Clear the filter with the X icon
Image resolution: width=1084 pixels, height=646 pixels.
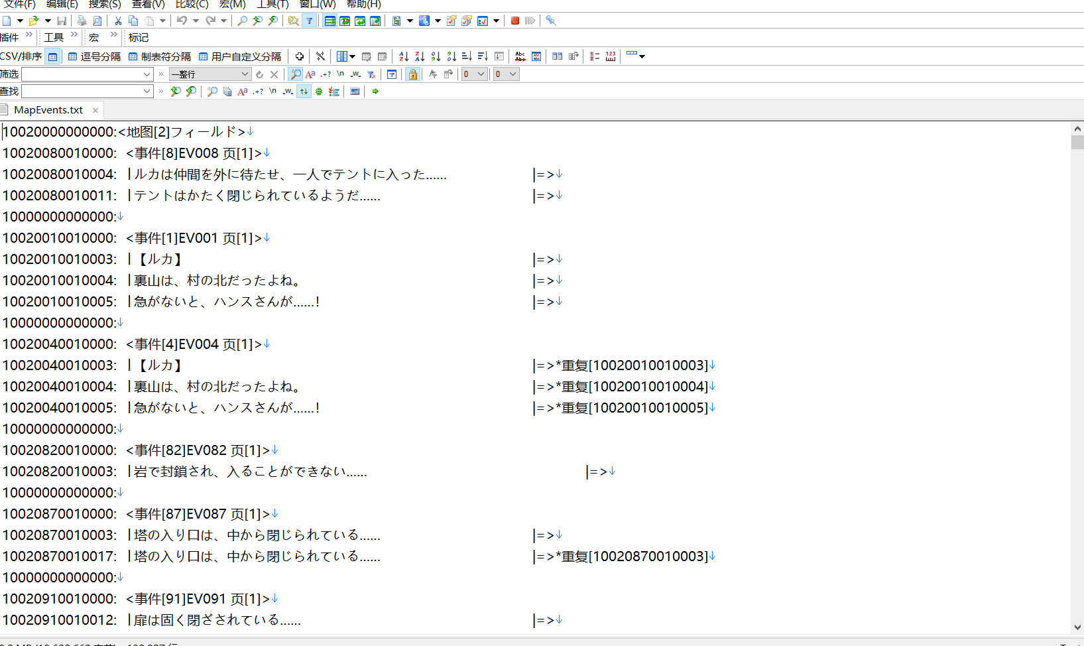coord(274,74)
